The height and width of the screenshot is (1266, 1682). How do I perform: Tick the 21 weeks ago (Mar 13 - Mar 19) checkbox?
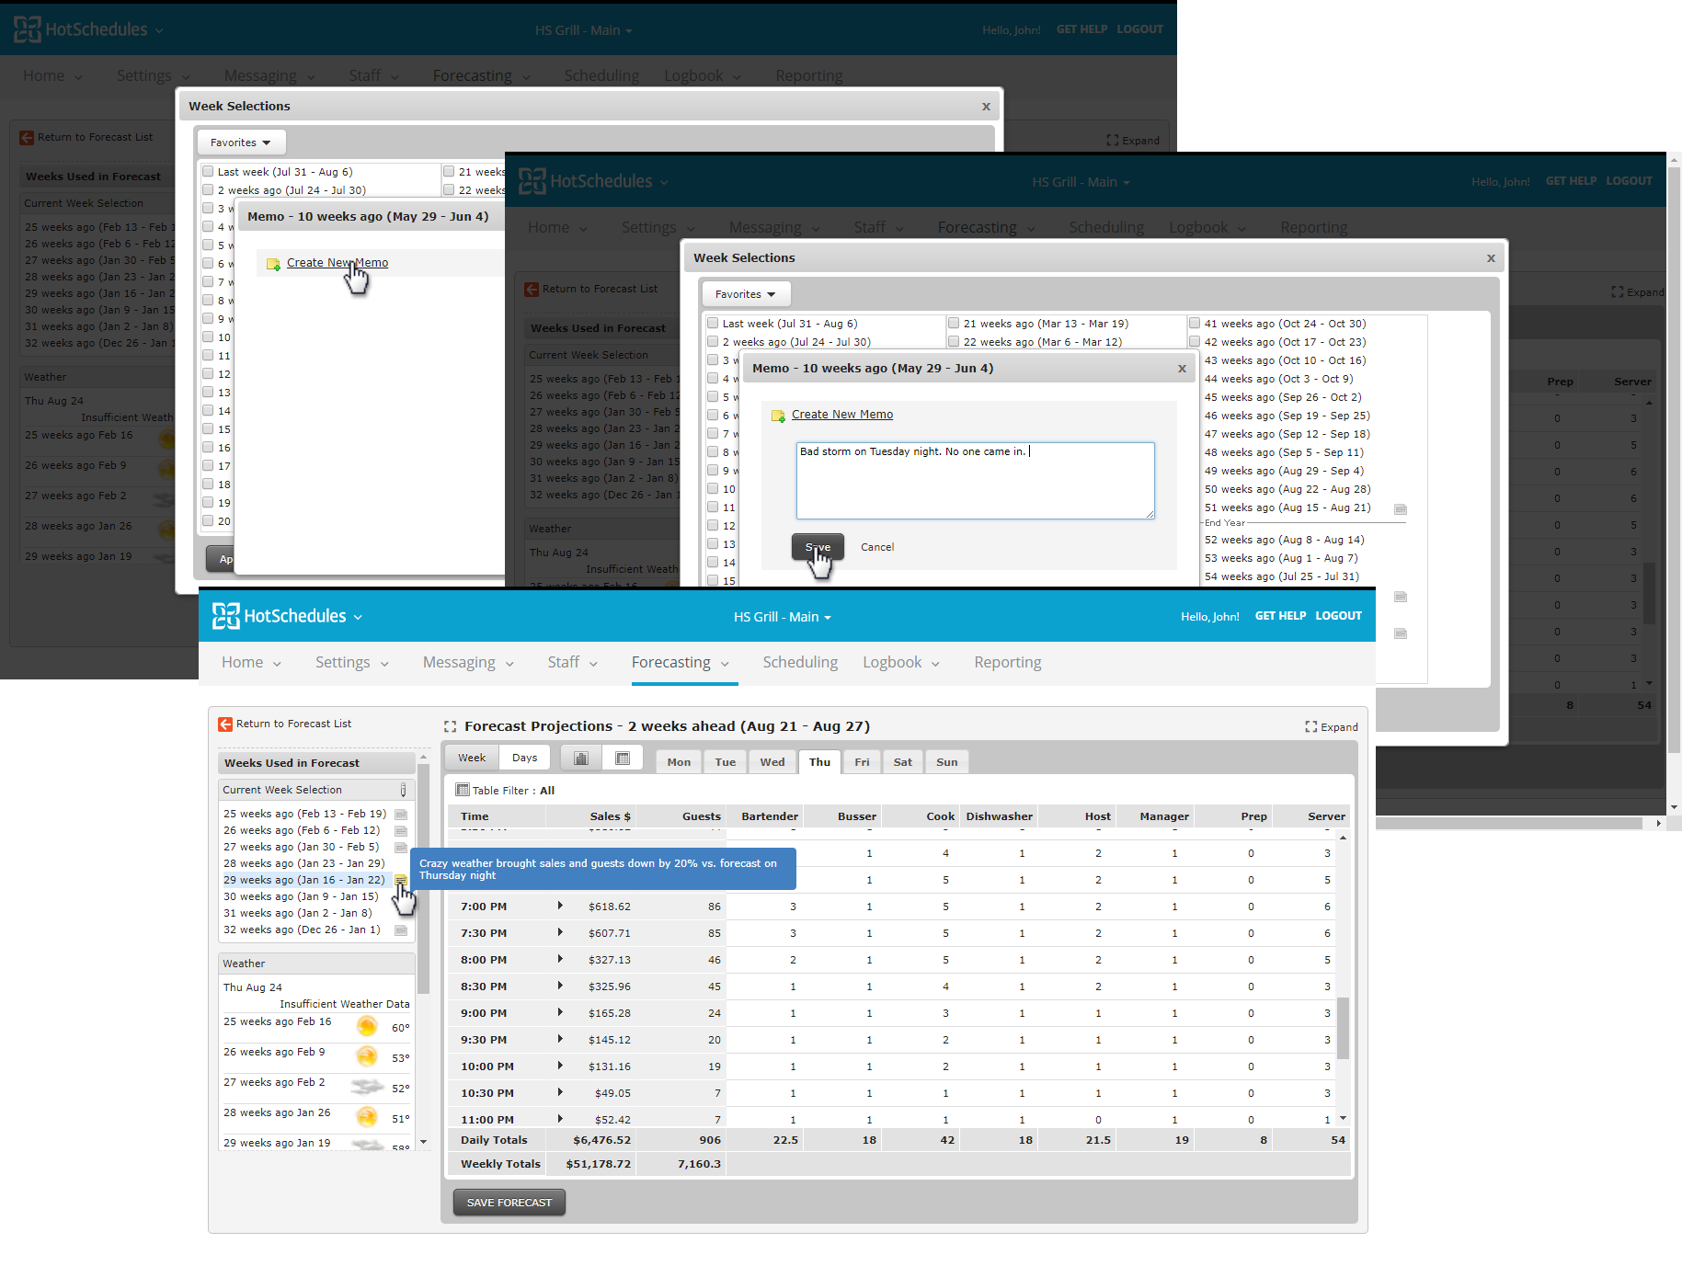(954, 323)
